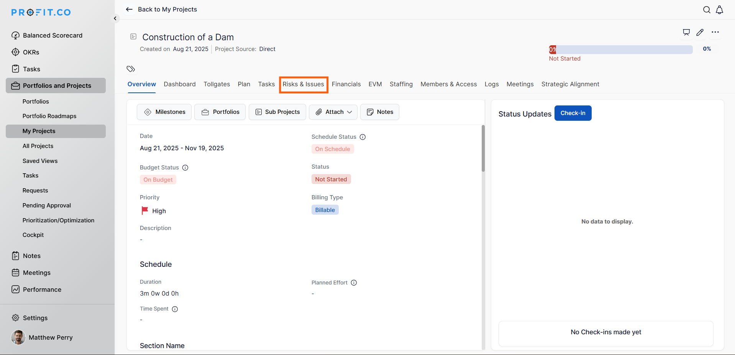Collapse the left sidebar with chevron

115,18
